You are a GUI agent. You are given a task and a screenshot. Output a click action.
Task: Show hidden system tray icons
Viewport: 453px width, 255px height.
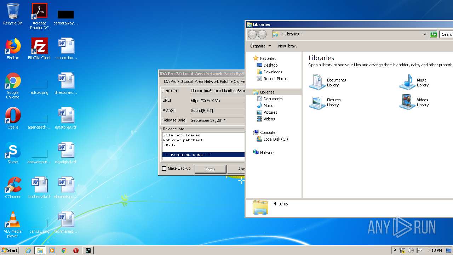point(395,250)
